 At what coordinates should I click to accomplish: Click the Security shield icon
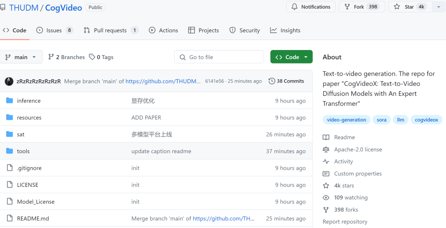click(232, 30)
